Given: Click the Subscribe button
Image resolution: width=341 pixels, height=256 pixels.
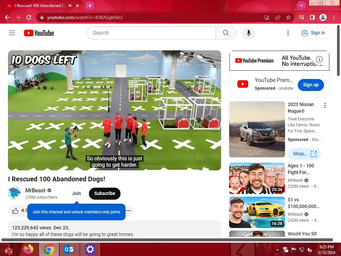Looking at the screenshot, I should pyautogui.click(x=105, y=193).
